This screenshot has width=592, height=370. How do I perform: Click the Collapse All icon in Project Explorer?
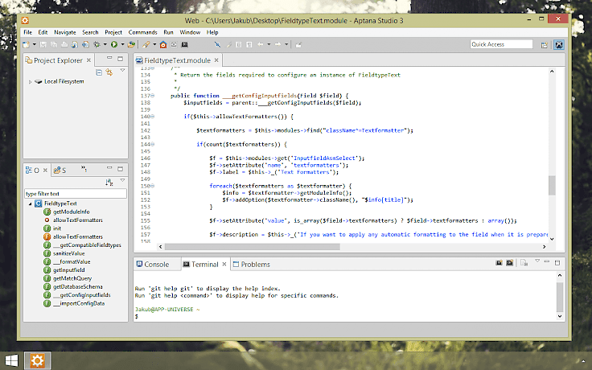click(x=98, y=72)
